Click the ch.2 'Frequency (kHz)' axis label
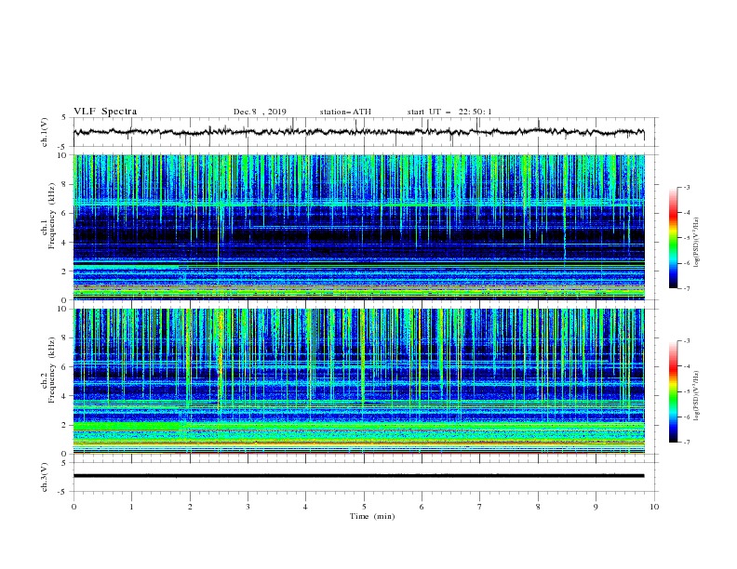The height and width of the screenshot is (569, 737). pos(52,369)
